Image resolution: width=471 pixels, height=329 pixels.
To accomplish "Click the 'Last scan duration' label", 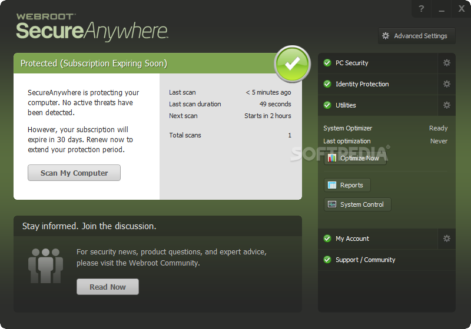I will 195,104.
